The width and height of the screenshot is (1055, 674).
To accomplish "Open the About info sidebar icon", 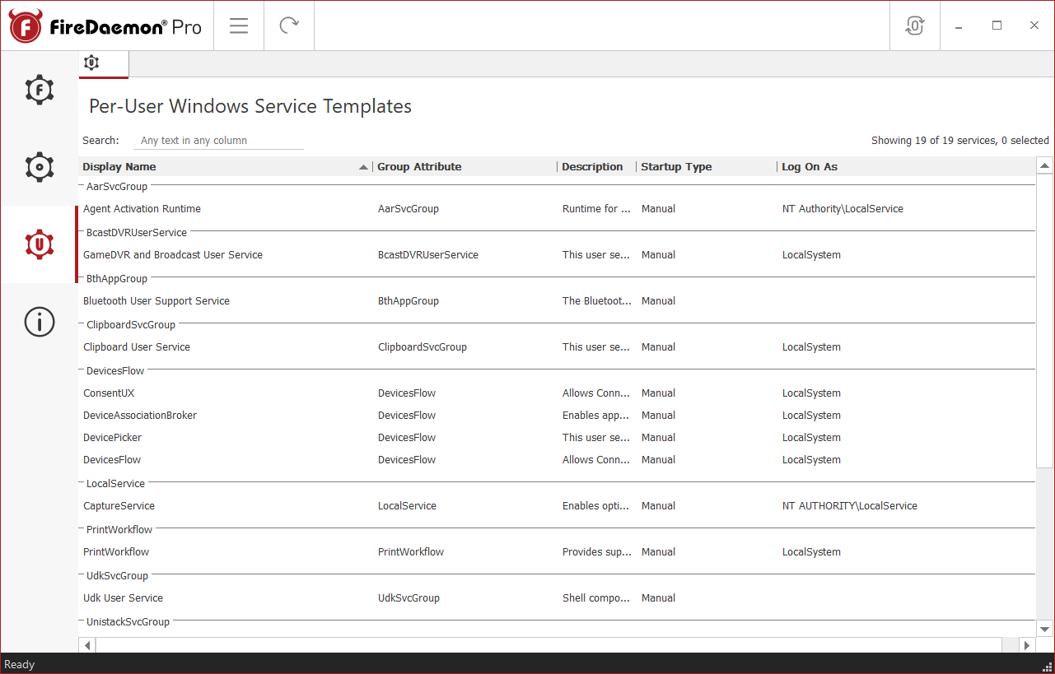I will pos(39,322).
